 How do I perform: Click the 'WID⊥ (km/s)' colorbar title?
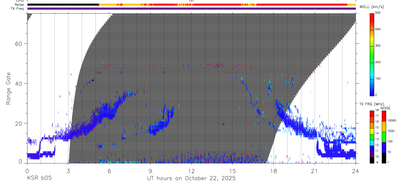(x=371, y=7)
